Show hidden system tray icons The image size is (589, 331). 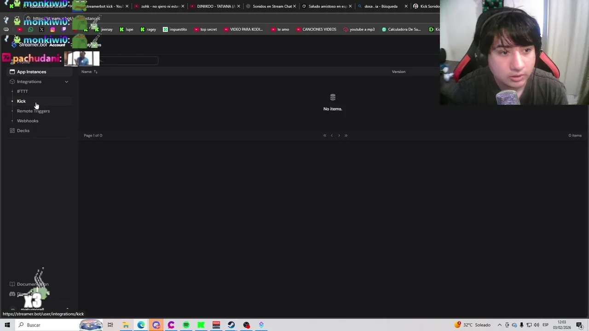(500, 325)
